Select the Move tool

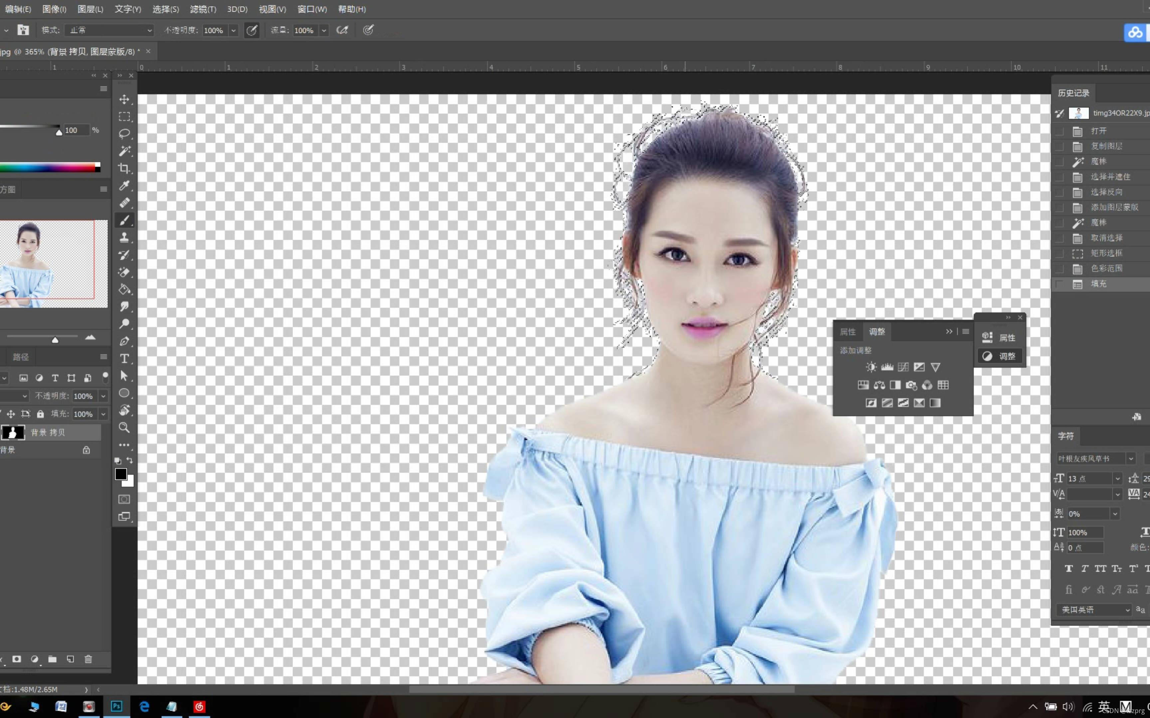click(x=124, y=99)
